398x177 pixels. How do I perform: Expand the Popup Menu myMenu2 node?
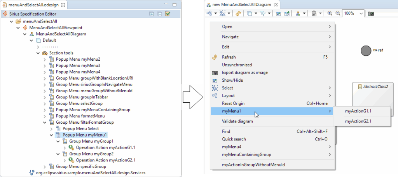(x=44, y=59)
